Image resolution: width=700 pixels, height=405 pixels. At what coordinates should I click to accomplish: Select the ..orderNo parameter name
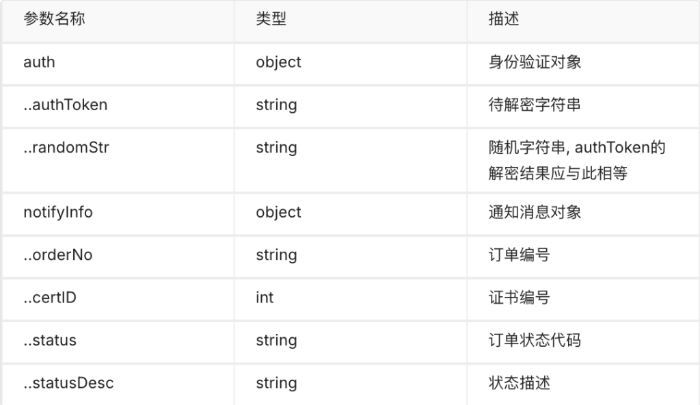pyautogui.click(x=58, y=255)
